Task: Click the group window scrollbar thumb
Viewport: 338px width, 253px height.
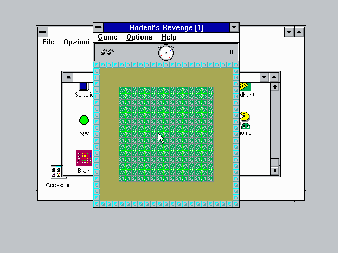Action: tap(275, 162)
